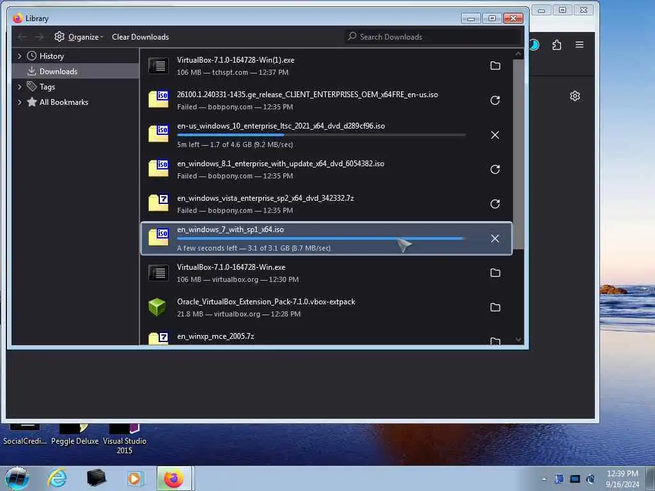
Task: Click the VirtualBox-7.1.0-164728-Win(1).exe file icon
Action: point(159,66)
